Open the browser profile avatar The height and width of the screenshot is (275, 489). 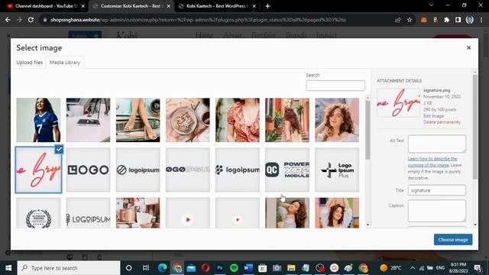tap(469, 20)
